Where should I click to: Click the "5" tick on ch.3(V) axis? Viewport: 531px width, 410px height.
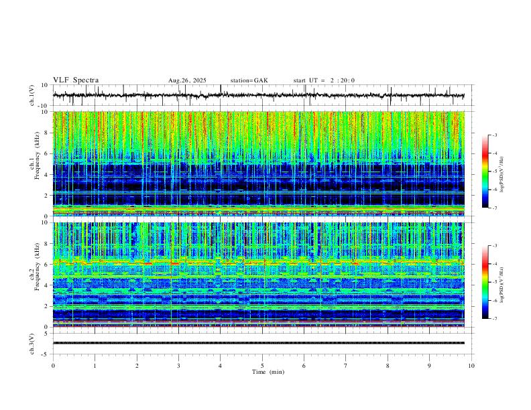click(x=47, y=334)
